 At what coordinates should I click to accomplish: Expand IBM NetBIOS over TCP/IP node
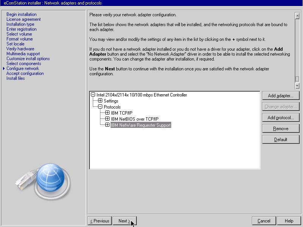[x=107, y=119]
